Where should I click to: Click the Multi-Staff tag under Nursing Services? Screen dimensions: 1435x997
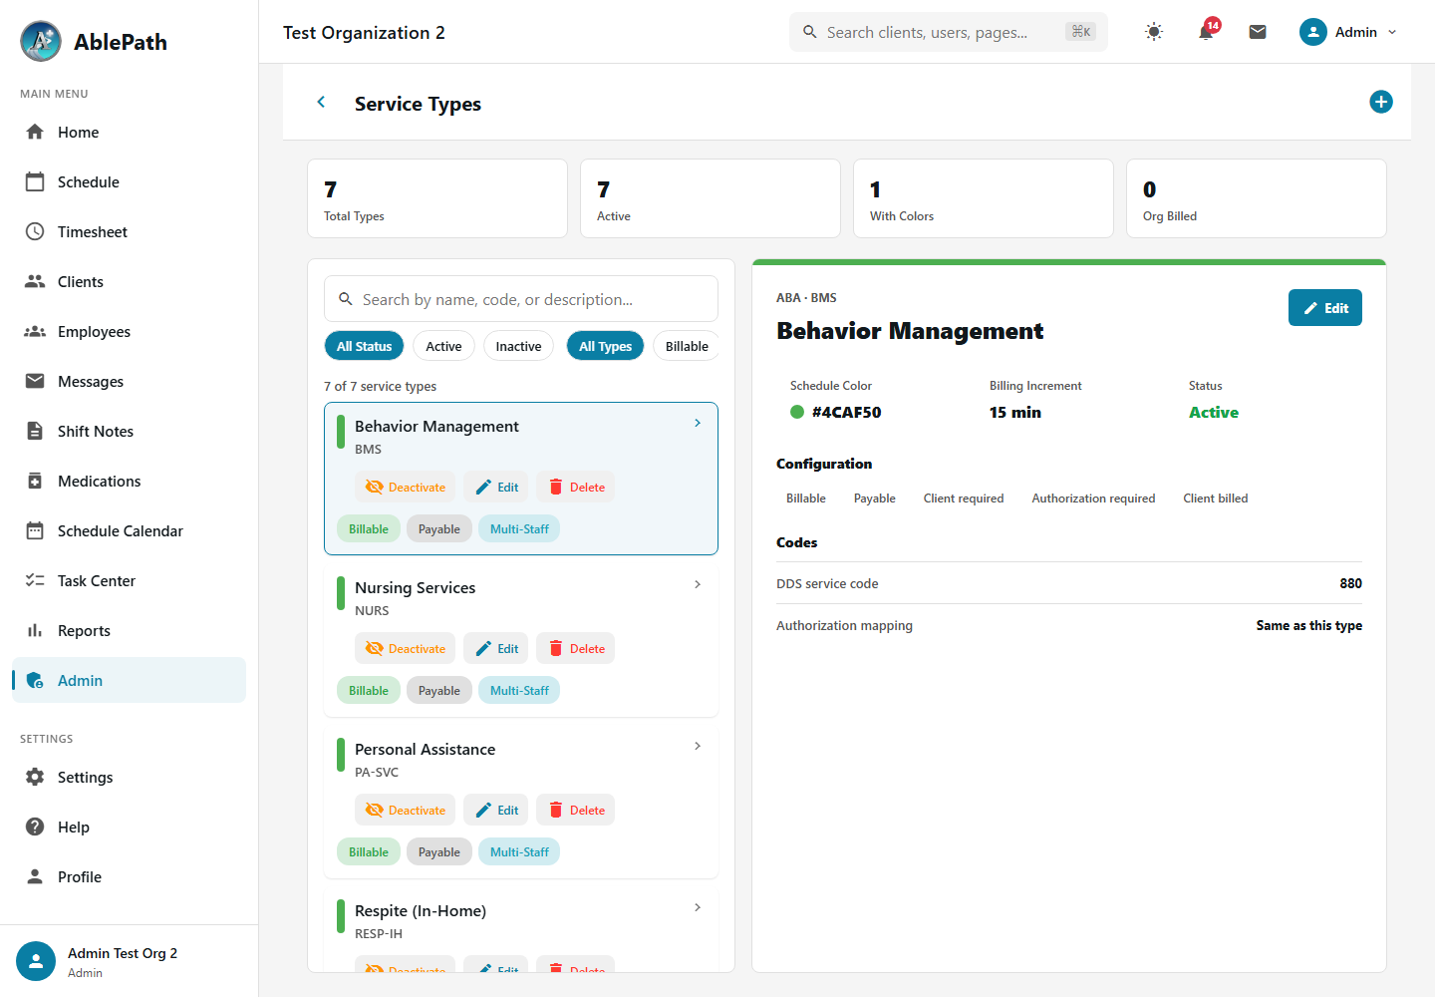519,690
